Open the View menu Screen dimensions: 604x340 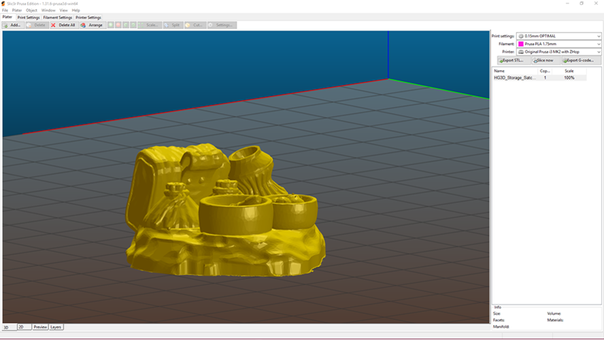click(63, 10)
